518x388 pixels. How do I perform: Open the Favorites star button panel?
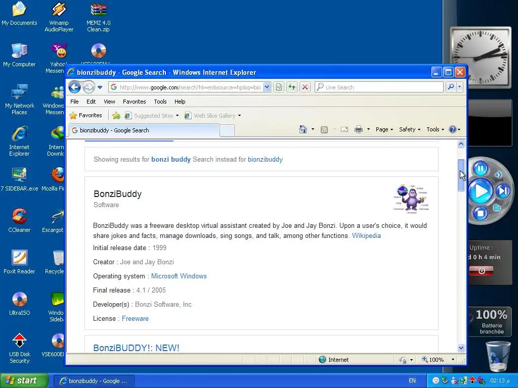coord(86,116)
